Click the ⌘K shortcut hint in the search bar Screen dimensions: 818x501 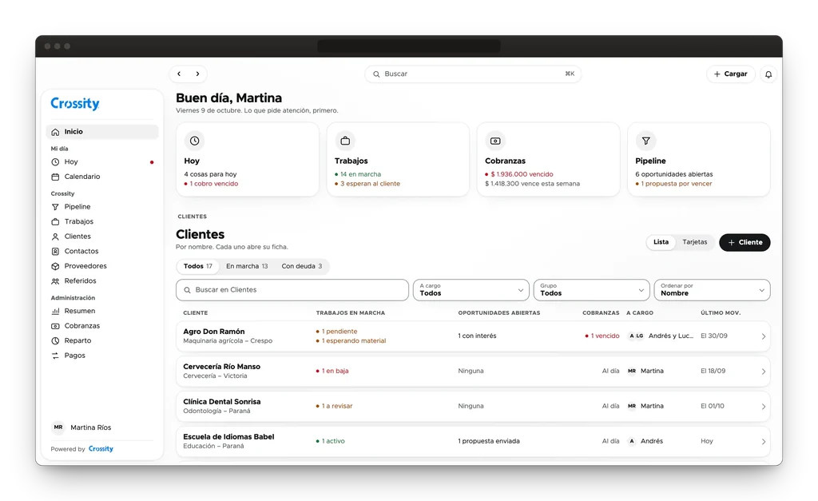tap(570, 74)
